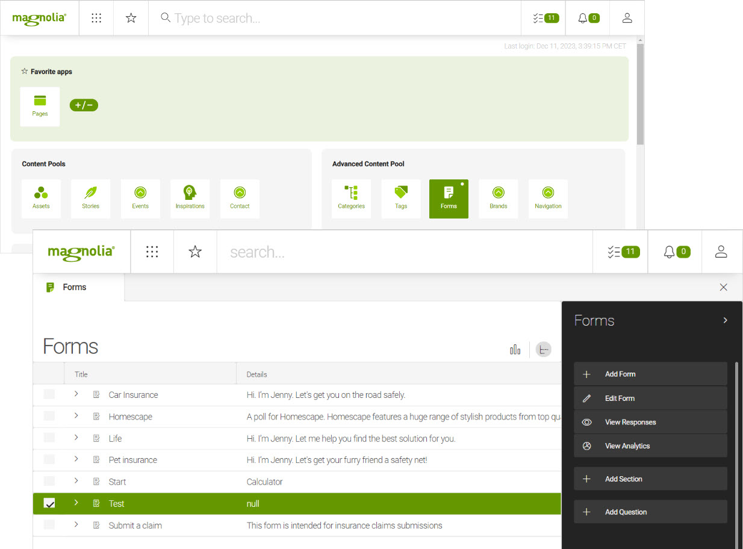
Task: Select the Forms tab
Action: pos(74,287)
